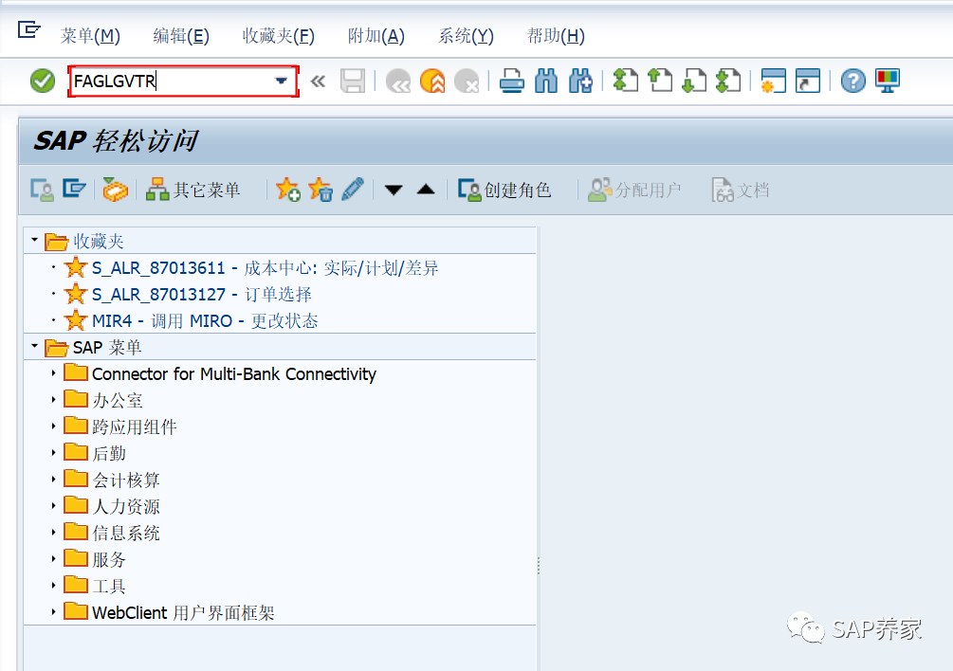Click the Find binoculars icon

(x=546, y=81)
